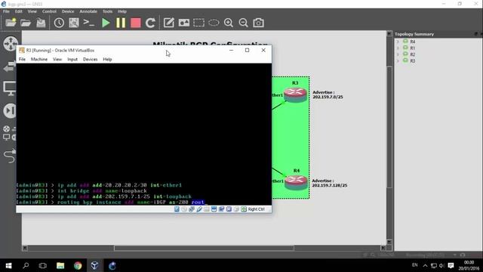Open Windows taskbar search
Viewport: 483px width, 272px height.
coord(26,265)
